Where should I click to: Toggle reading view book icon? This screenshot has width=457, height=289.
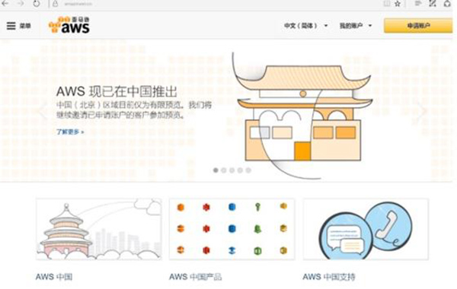click(x=387, y=4)
